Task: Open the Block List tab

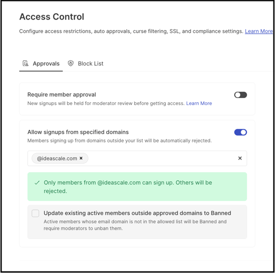Action: [x=86, y=64]
